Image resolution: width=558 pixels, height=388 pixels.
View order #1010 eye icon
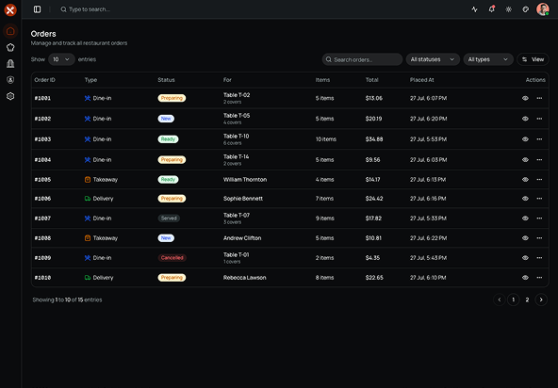525,278
